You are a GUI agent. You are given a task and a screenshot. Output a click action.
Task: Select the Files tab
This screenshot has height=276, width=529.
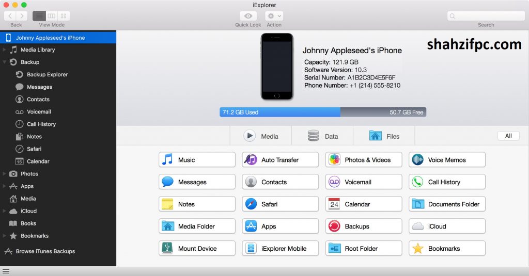pos(384,136)
